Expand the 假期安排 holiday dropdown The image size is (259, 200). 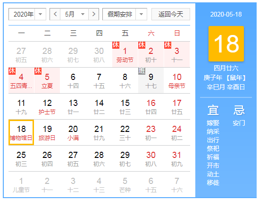(x=125, y=14)
